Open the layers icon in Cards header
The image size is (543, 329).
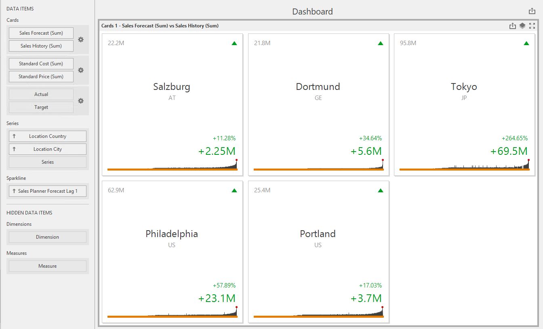522,26
